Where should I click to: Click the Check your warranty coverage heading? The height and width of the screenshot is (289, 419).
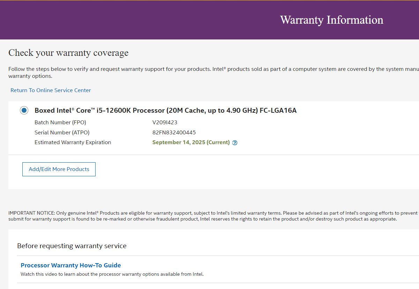(68, 53)
